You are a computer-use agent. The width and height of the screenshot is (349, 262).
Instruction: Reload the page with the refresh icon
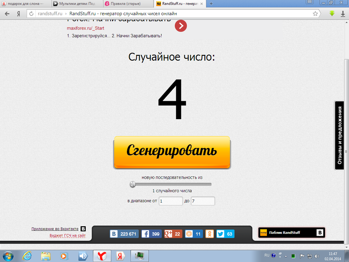(31, 14)
